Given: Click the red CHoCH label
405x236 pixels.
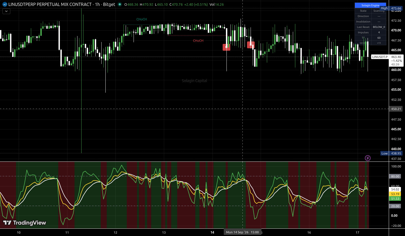Looking at the screenshot, I should click(x=198, y=41).
